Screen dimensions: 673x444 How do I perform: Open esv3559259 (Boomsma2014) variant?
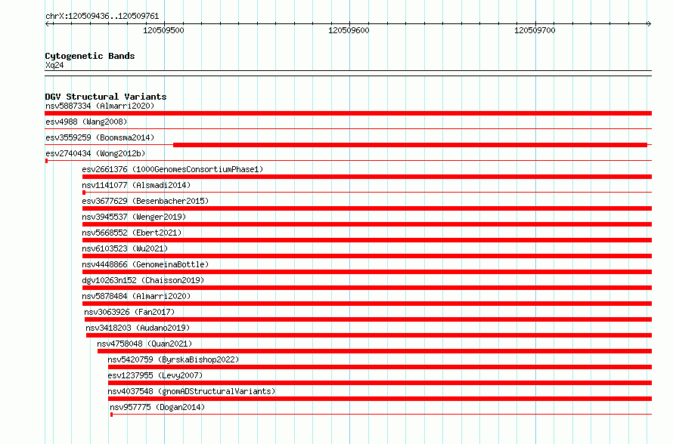pos(100,137)
